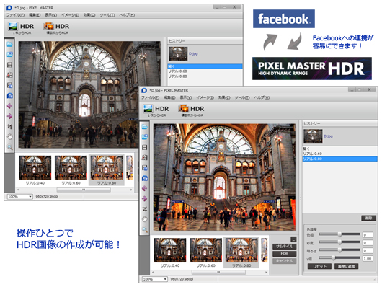Click the γ value field showing 1.00
Screen dimensions: 382x287
(368, 258)
